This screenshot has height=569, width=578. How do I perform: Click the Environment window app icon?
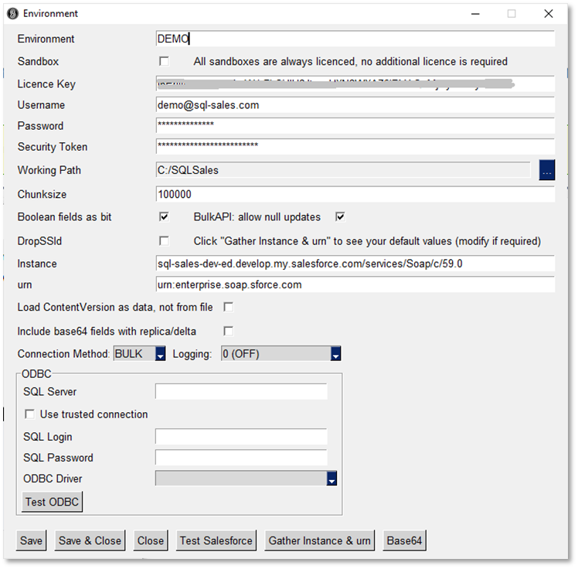click(x=12, y=14)
